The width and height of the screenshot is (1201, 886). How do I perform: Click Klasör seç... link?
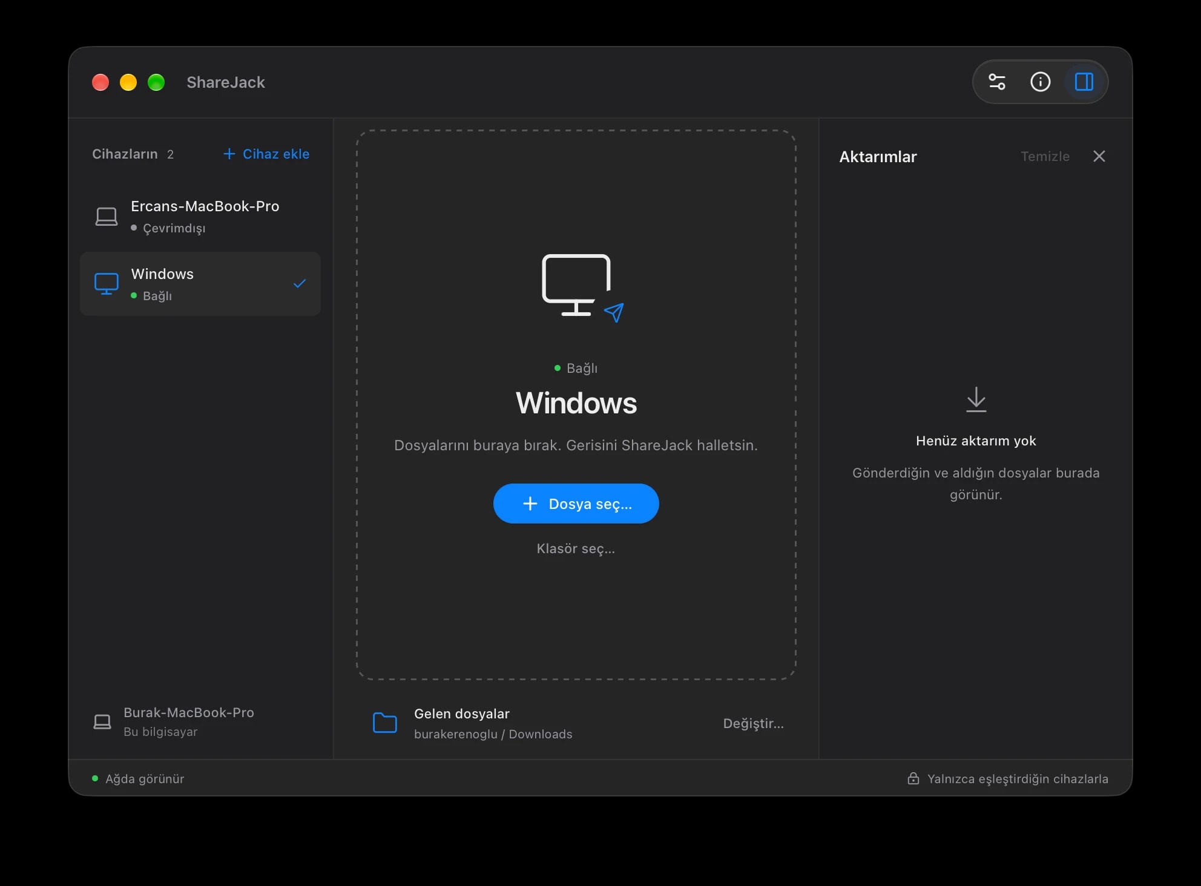[576, 548]
